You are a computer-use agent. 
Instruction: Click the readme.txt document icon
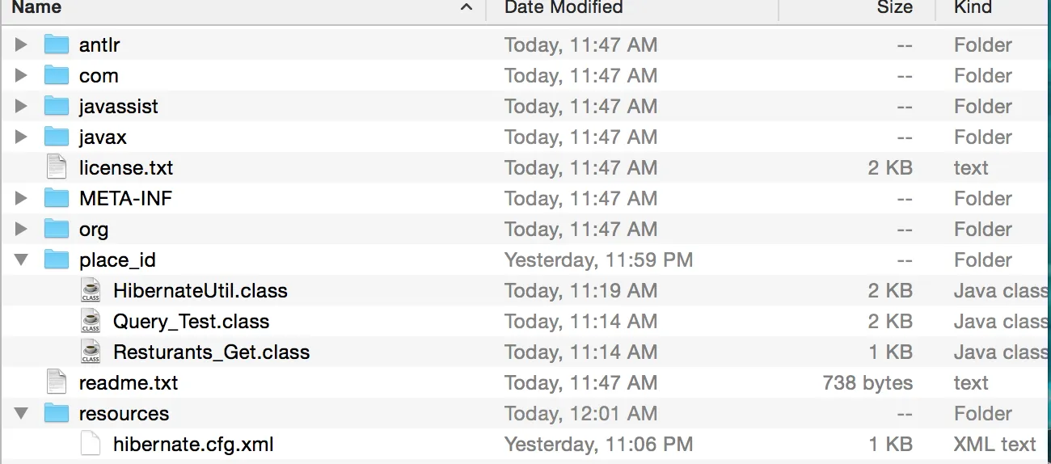[x=57, y=382]
